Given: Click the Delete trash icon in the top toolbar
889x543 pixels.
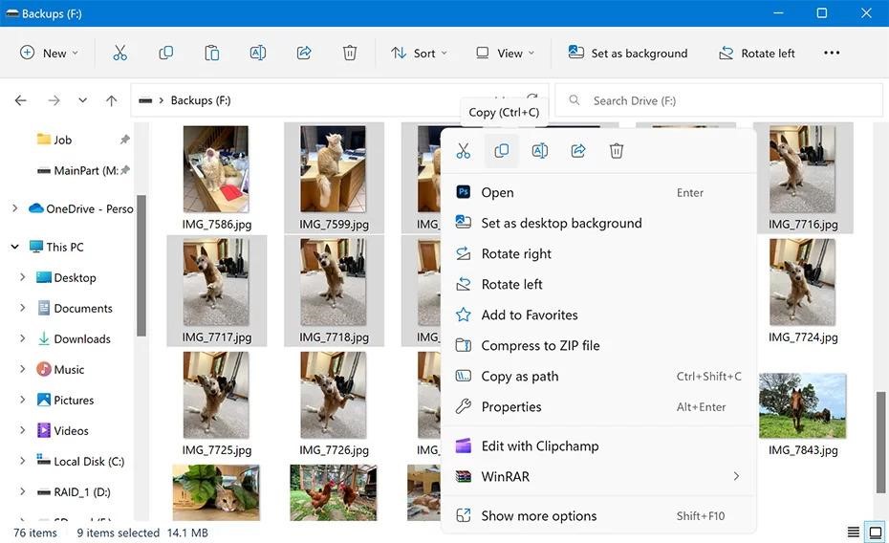Looking at the screenshot, I should pos(350,54).
